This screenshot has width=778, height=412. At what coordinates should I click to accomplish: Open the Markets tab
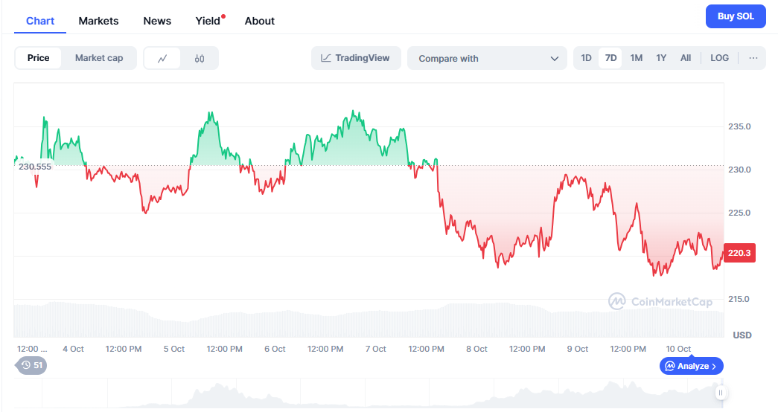(x=98, y=21)
